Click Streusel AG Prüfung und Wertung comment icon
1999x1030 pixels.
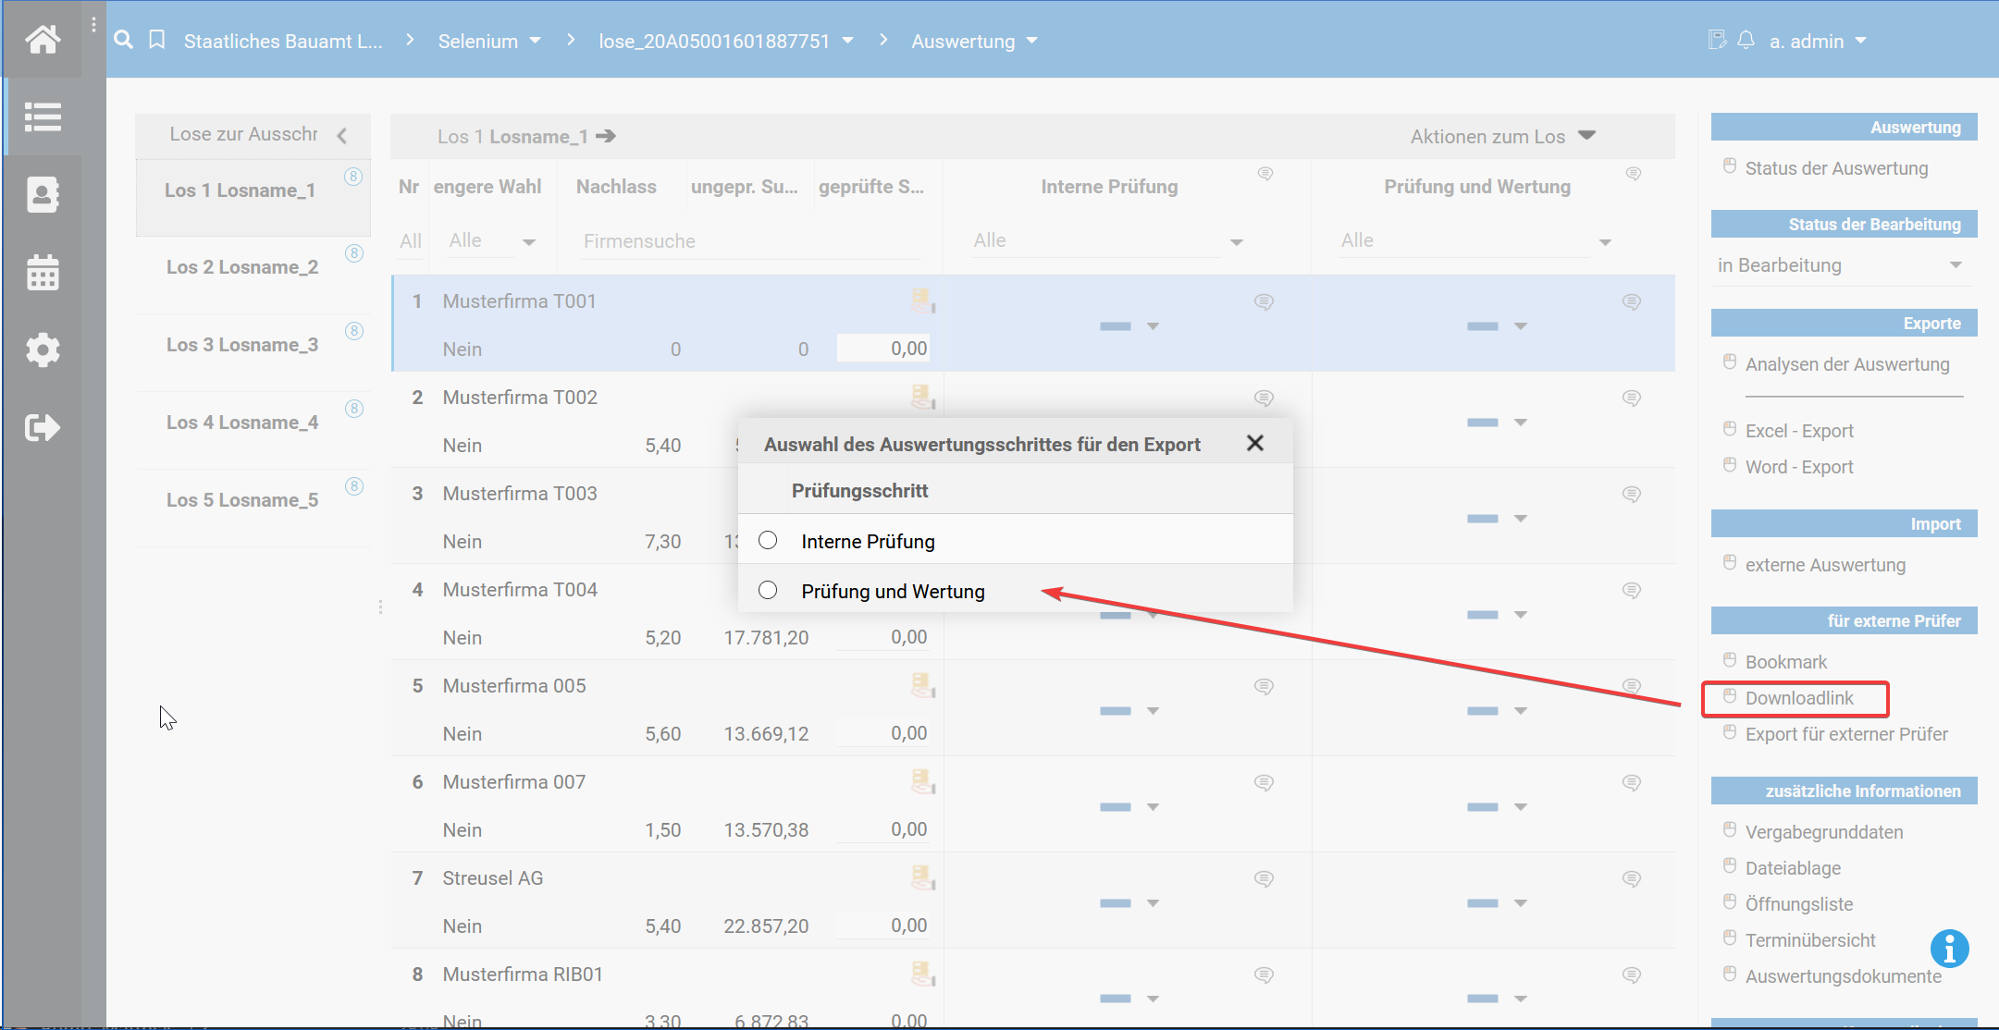point(1632,878)
